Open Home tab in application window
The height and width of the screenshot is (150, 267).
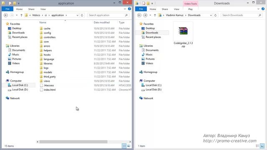[19, 9]
